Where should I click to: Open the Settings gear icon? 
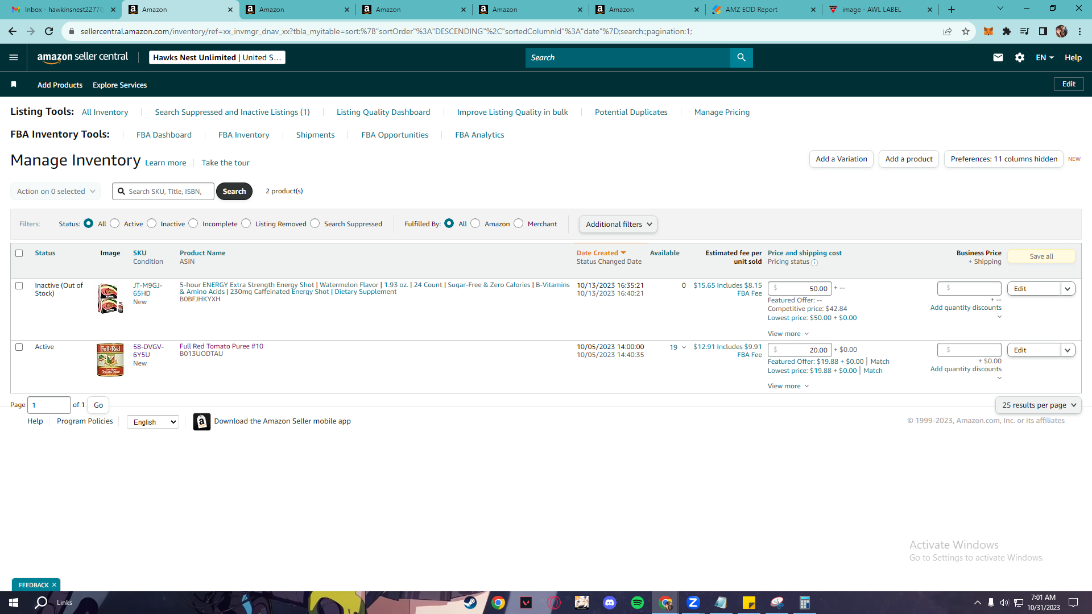[x=1020, y=57]
